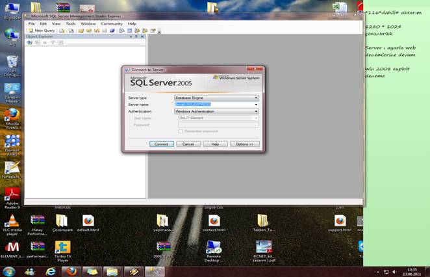The height and width of the screenshot is (277, 430).
Task: Expand the disabled User name dropdown
Action: [256, 118]
